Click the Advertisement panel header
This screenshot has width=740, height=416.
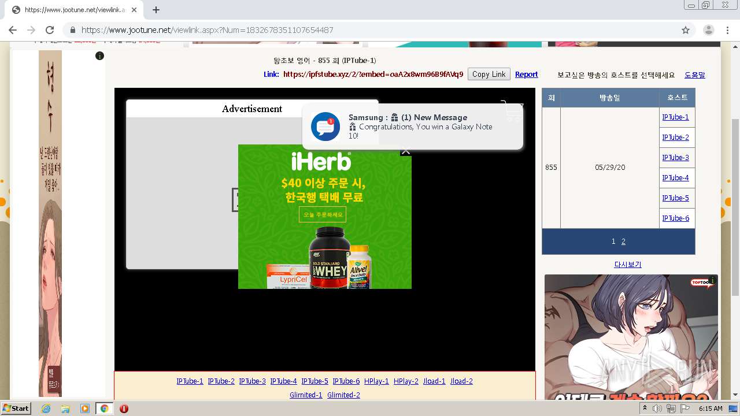[252, 109]
